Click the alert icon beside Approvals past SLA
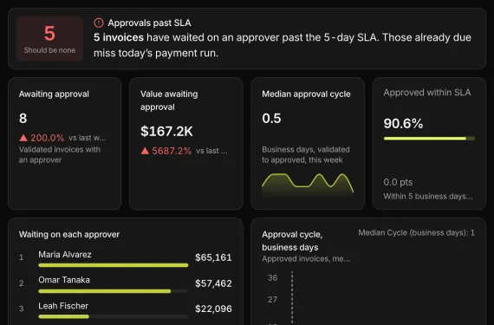This screenshot has height=325, width=494. click(x=99, y=23)
